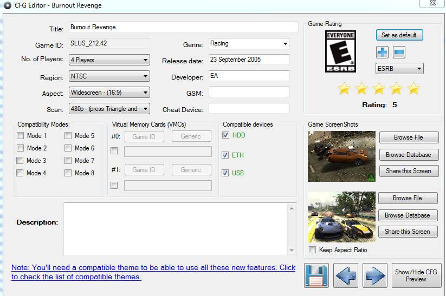Enable Mode 4 compatibility checkbox
Image resolution: width=446 pixels, height=296 pixels.
coord(20,173)
